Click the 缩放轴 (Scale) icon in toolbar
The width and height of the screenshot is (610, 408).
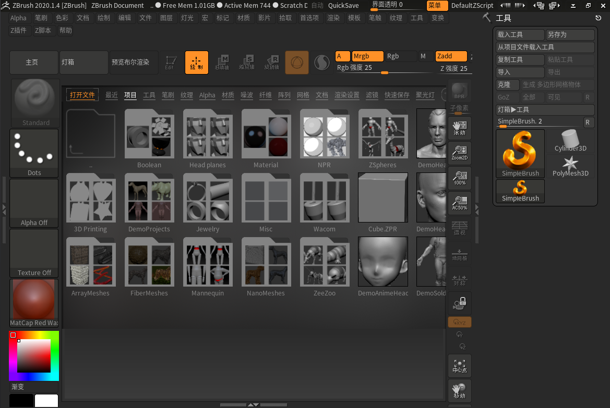247,62
